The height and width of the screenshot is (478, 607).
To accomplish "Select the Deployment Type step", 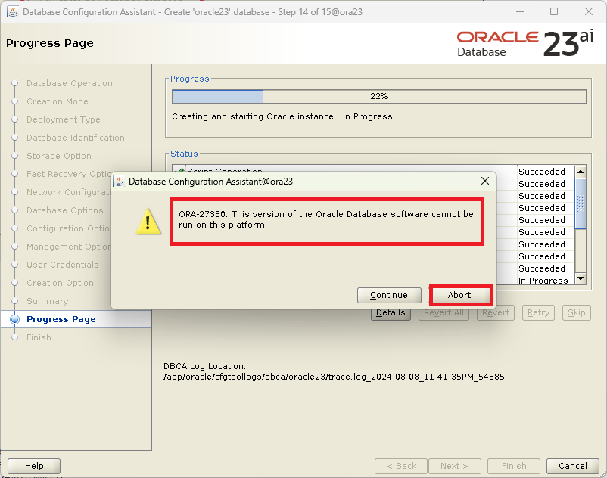I will [x=64, y=119].
